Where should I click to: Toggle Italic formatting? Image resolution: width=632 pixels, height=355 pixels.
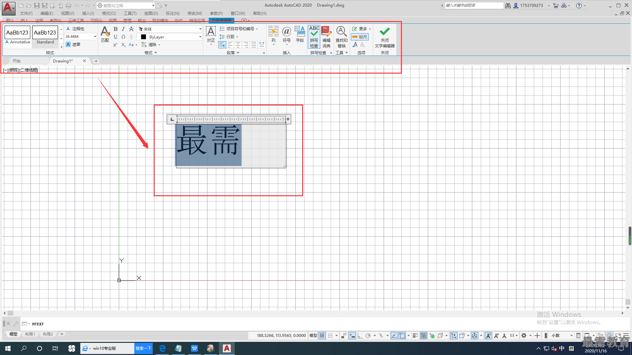coord(123,29)
